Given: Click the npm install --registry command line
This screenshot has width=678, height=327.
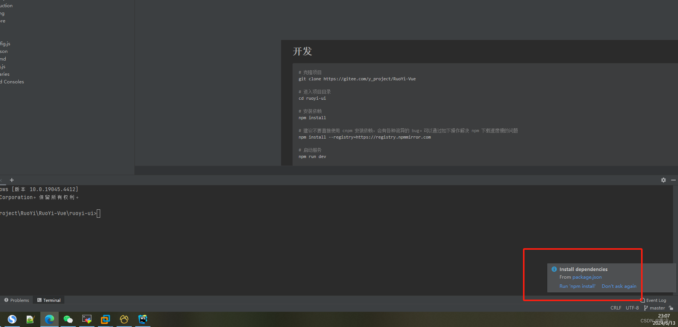Looking at the screenshot, I should pyautogui.click(x=365, y=137).
